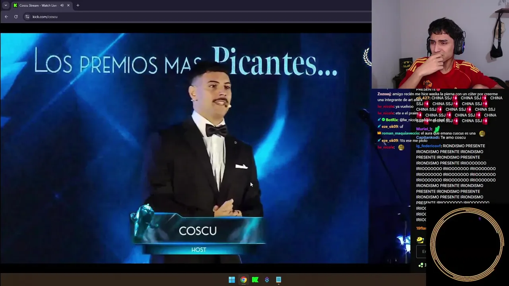The image size is (509, 286).
Task: Select 'Muriel_!' chat username
Action: coord(424,129)
